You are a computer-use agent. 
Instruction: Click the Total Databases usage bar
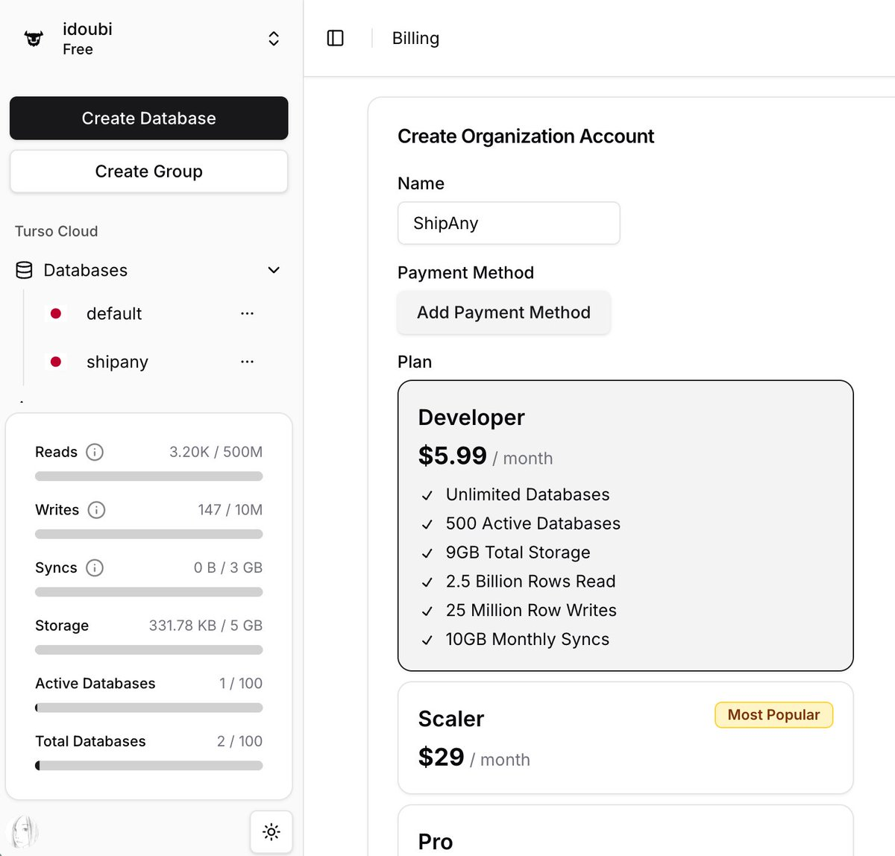148,765
